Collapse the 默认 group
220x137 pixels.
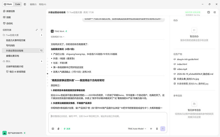pos(7,61)
